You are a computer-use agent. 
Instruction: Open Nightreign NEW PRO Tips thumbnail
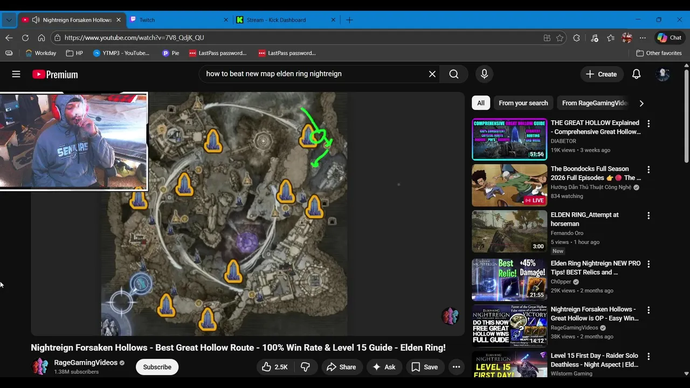tap(509, 279)
